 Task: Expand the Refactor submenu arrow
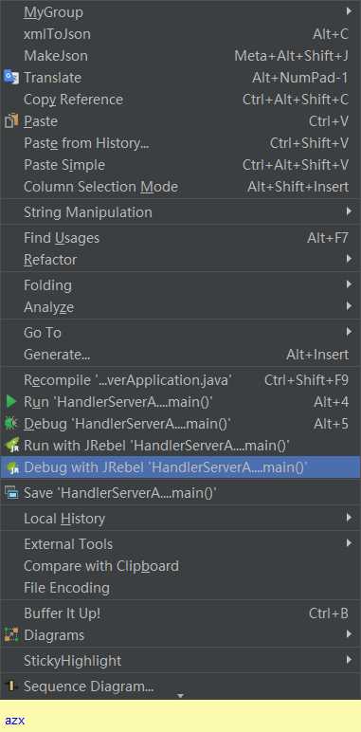click(x=349, y=259)
